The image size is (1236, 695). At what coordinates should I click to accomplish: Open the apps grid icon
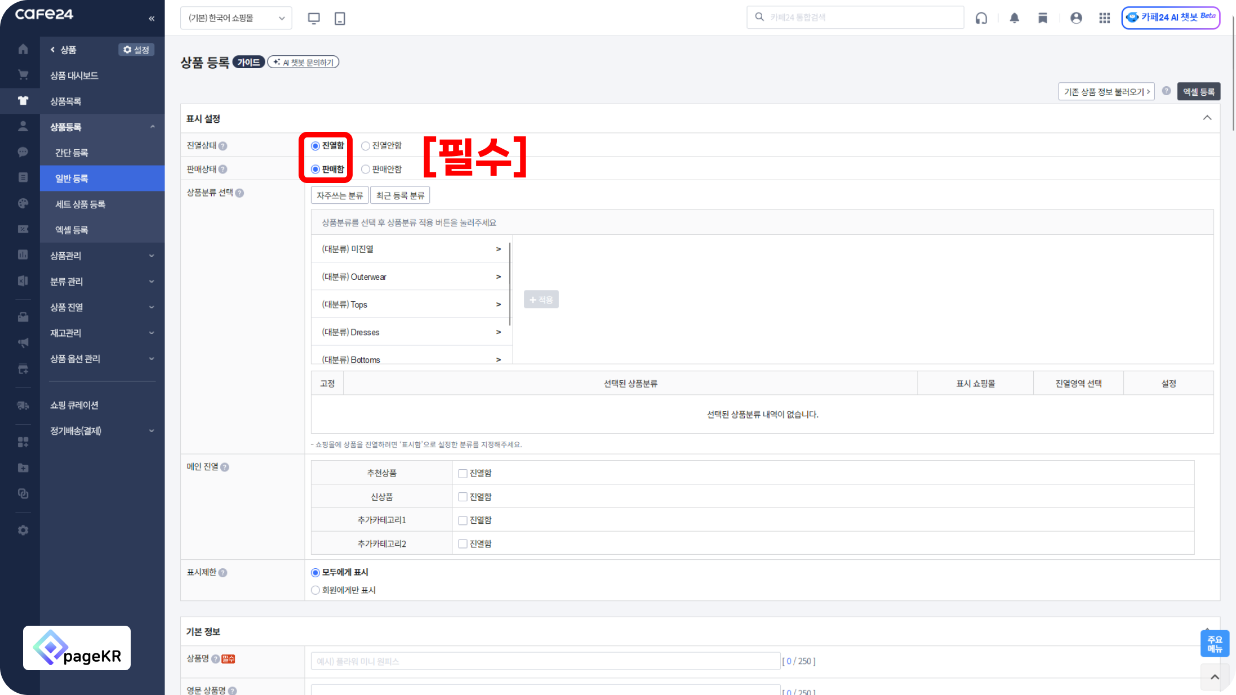pyautogui.click(x=1104, y=18)
